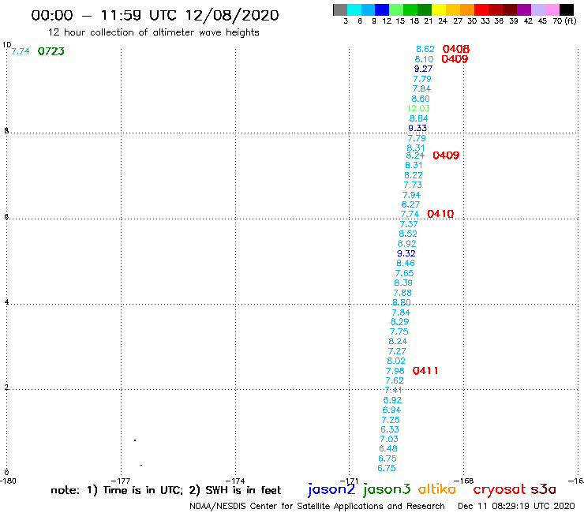
Task: Select the 8.60 wave height value
Action: pos(421,99)
